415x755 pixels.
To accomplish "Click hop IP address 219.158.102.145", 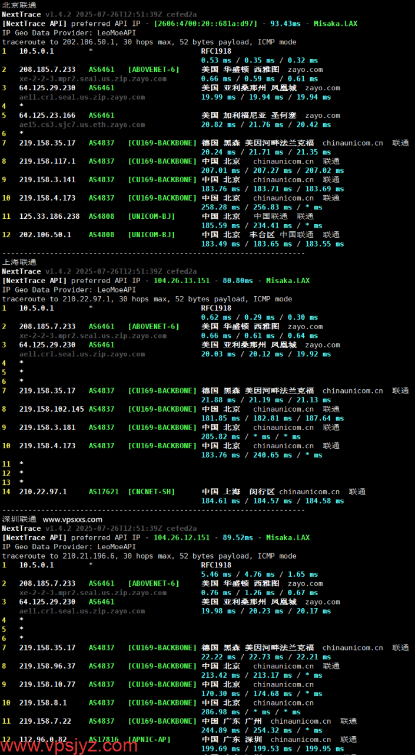I will tap(52, 409).
